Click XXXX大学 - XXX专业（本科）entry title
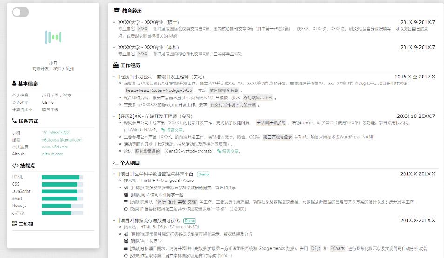The image size is (444, 258). [149, 47]
